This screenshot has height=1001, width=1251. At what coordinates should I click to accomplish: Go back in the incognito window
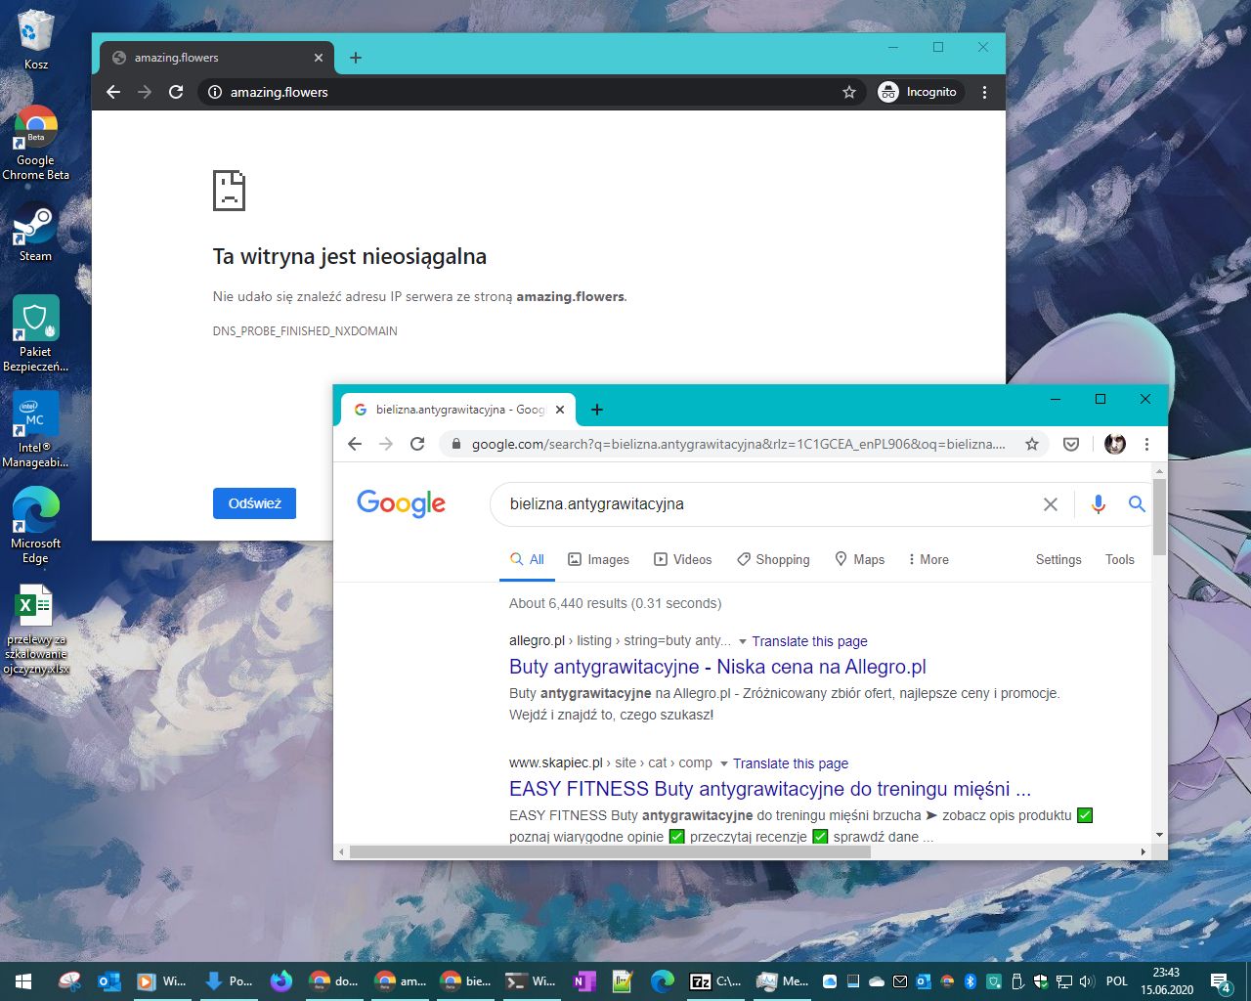click(x=113, y=92)
